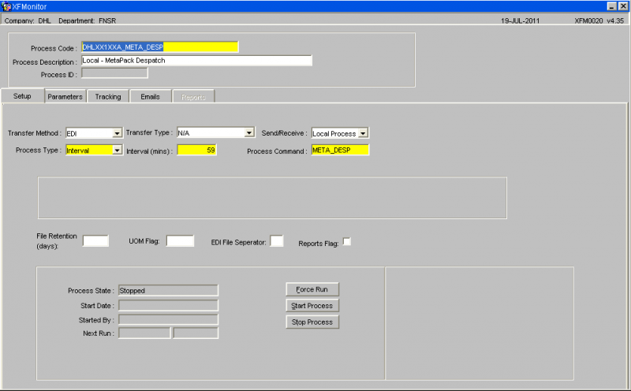Click the second Next Run field

(196, 333)
